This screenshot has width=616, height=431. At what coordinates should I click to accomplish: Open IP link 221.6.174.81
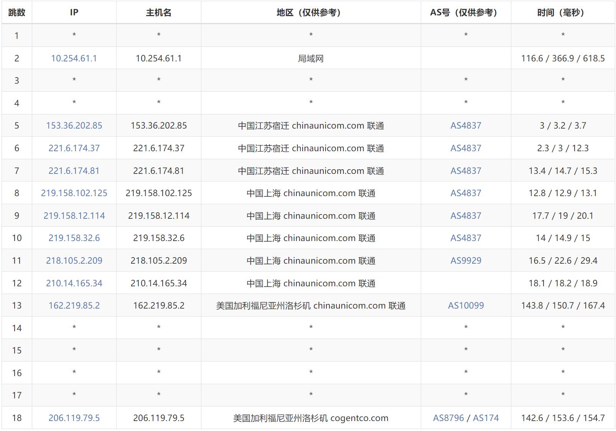74,171
